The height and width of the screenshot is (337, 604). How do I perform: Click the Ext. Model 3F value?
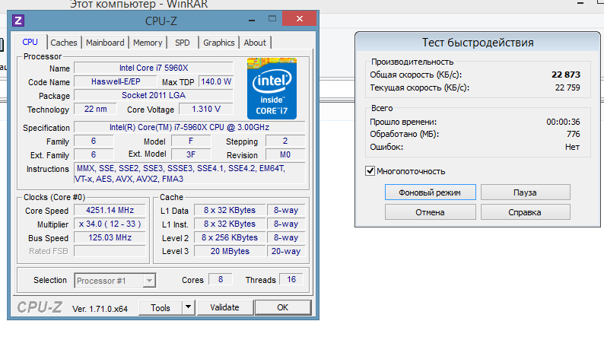[x=191, y=155]
